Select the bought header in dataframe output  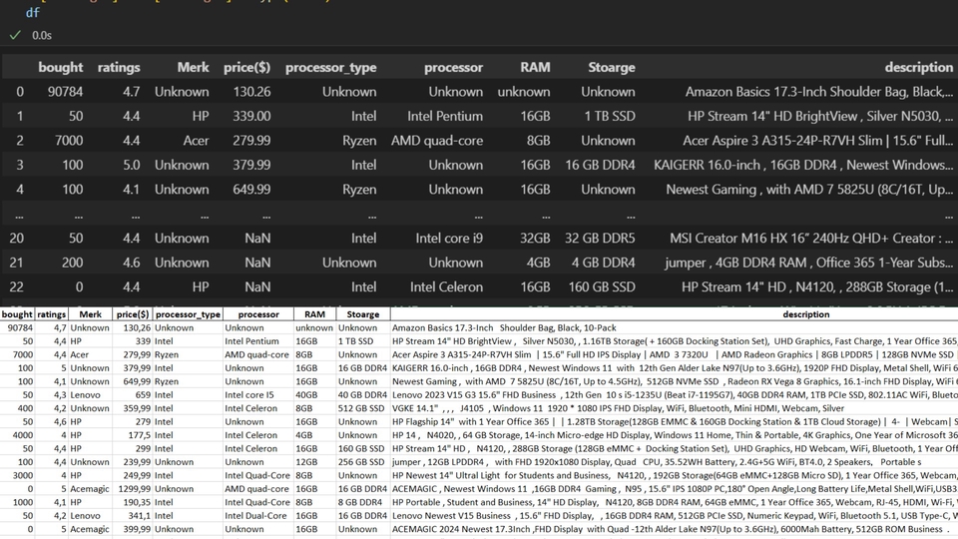tap(61, 67)
